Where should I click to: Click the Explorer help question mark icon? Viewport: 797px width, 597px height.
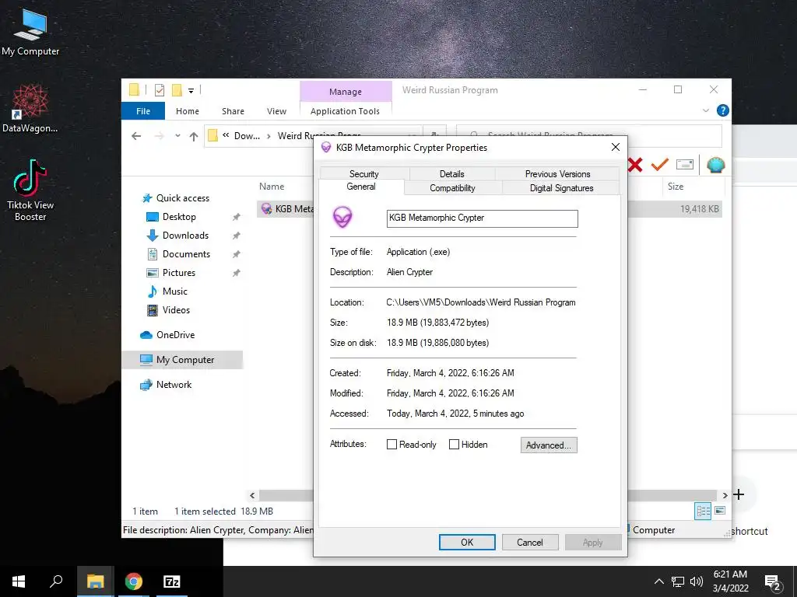722,110
